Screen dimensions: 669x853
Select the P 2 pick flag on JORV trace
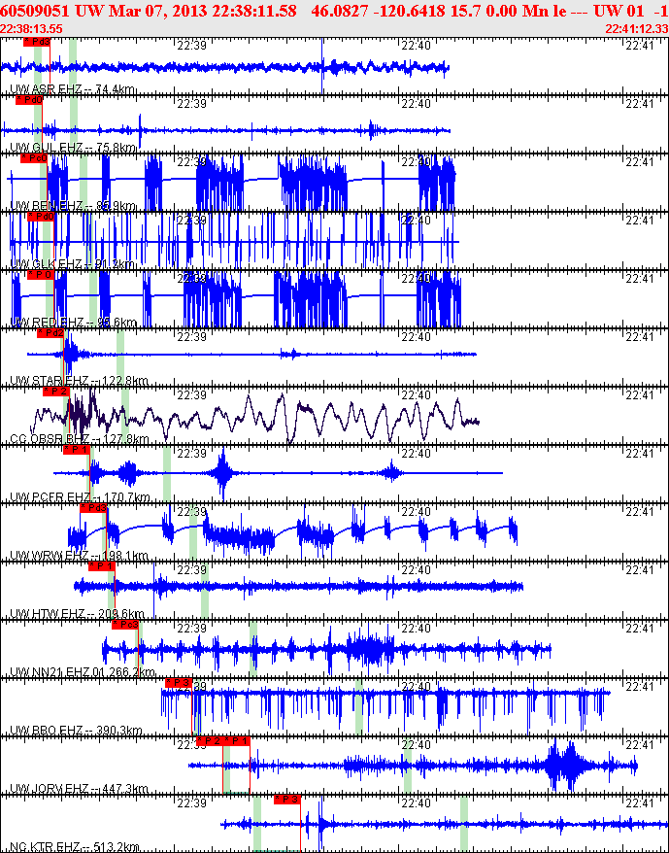click(210, 740)
